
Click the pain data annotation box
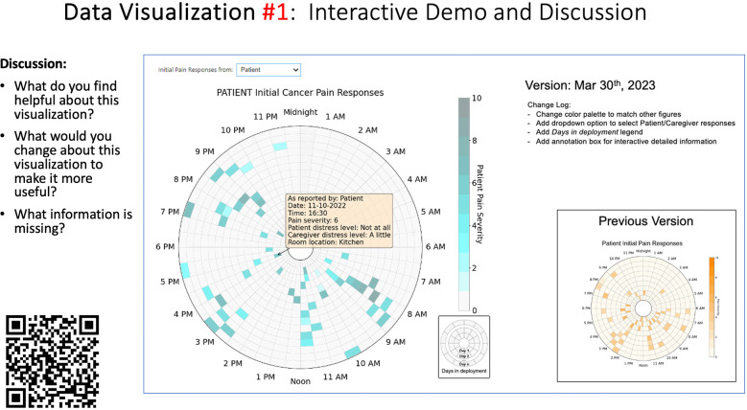point(339,220)
